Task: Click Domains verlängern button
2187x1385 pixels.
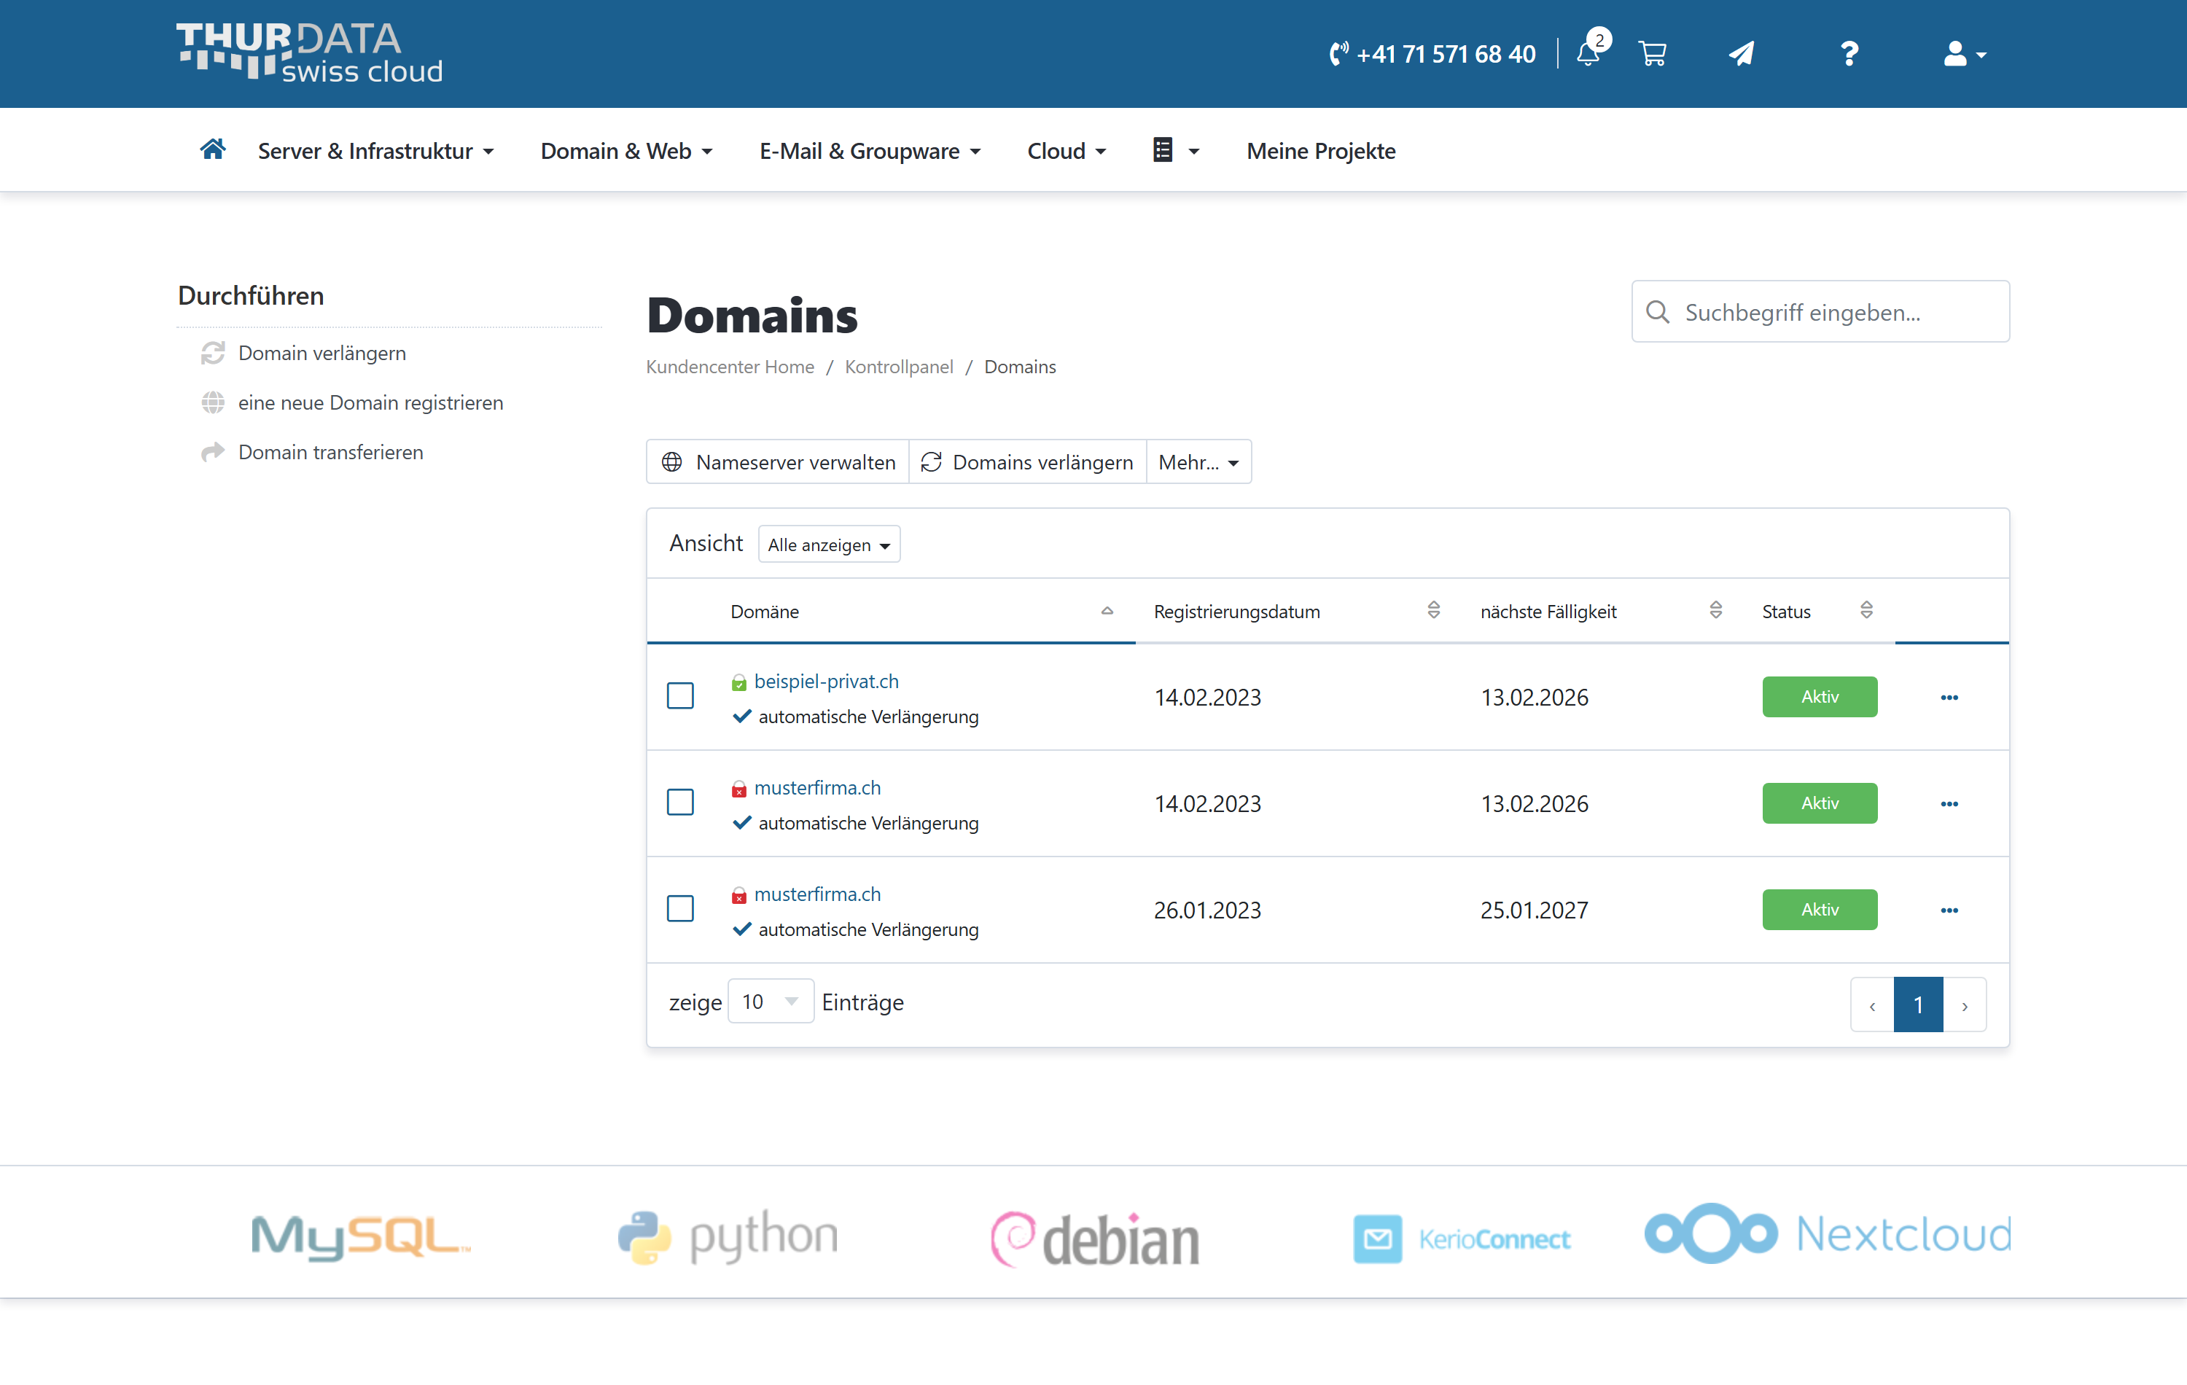Action: point(1027,462)
